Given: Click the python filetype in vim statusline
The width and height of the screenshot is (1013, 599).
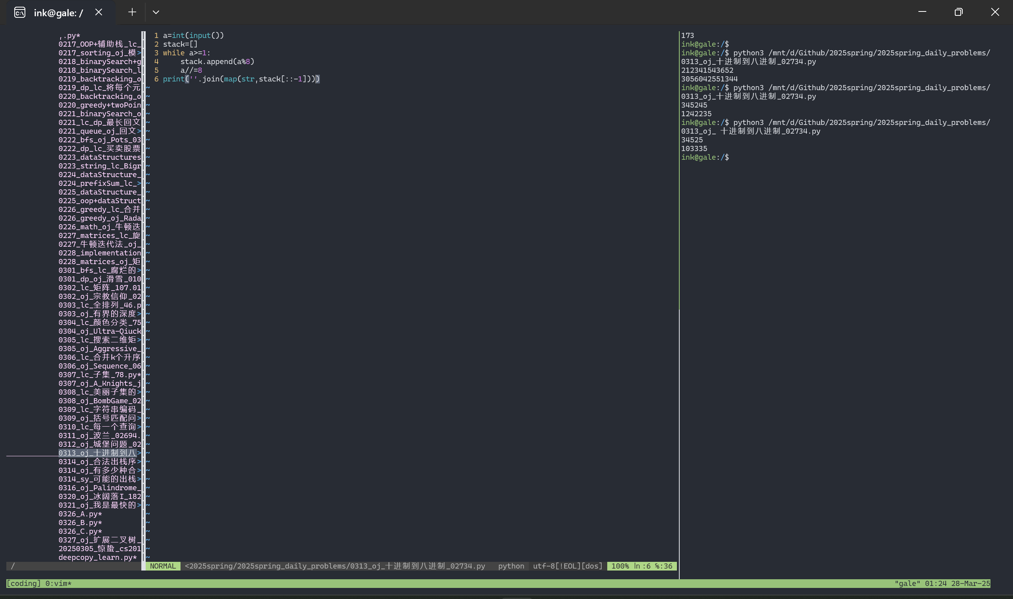Looking at the screenshot, I should pyautogui.click(x=511, y=566).
